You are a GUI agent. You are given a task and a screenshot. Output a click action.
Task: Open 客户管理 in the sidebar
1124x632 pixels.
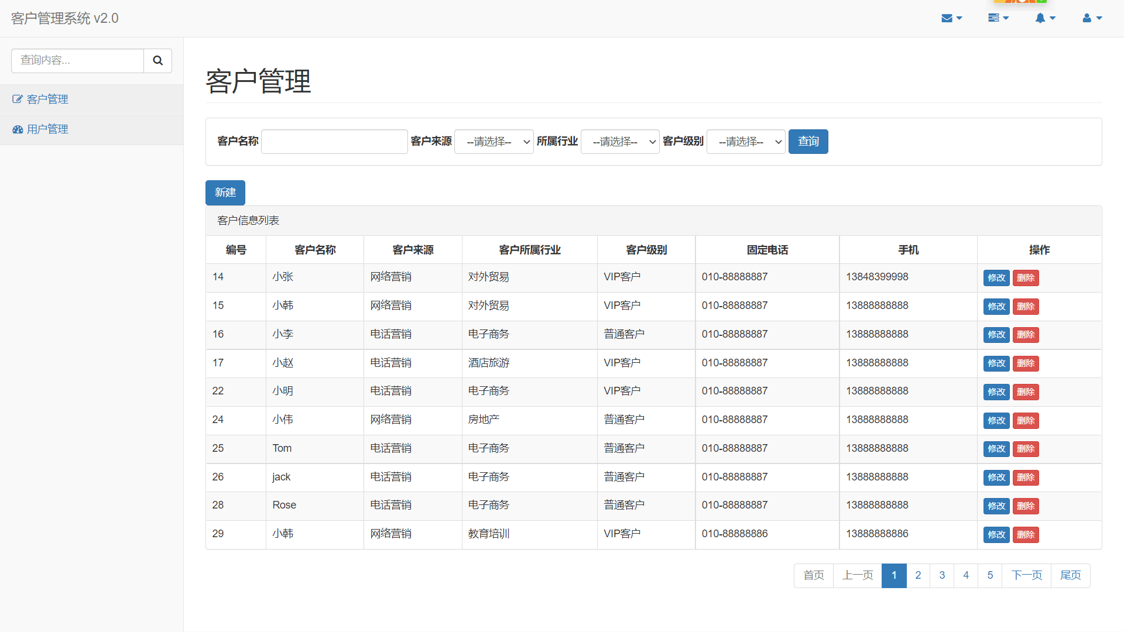47,99
